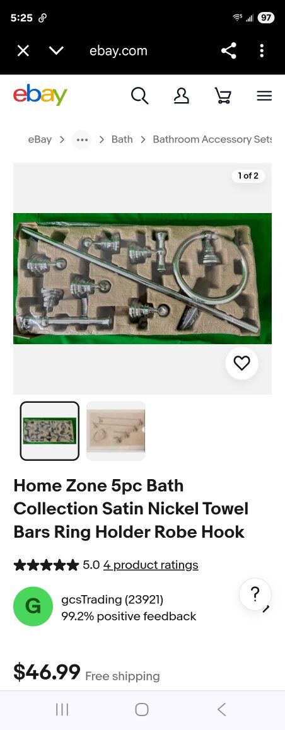View gcsTrading seller profile
Image resolution: width=285 pixels, height=730 pixels.
(112, 600)
